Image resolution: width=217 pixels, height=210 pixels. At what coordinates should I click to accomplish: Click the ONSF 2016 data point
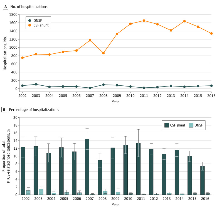coord(211,86)
